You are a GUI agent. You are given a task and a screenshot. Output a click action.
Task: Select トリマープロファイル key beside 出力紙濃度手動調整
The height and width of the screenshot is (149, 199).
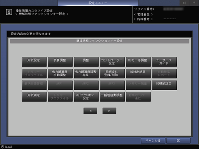point(34,74)
